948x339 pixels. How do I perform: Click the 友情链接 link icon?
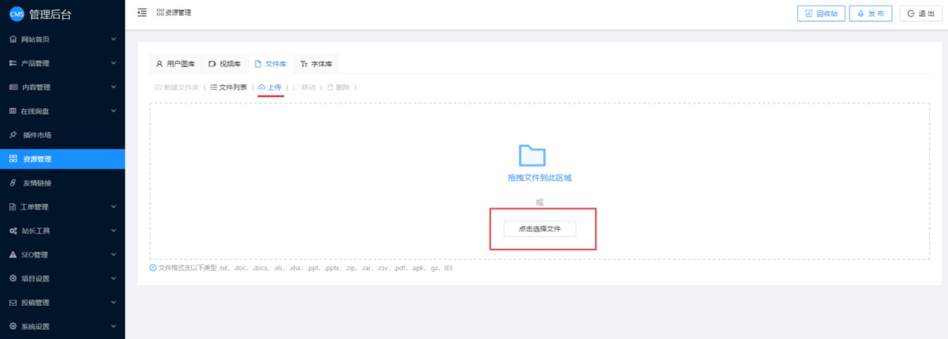pyautogui.click(x=13, y=183)
